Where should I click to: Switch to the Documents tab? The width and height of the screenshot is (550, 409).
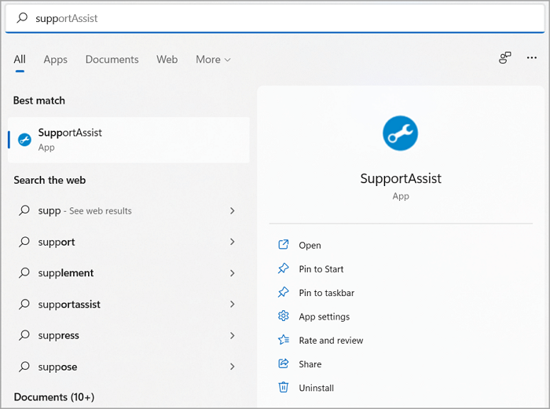point(112,60)
